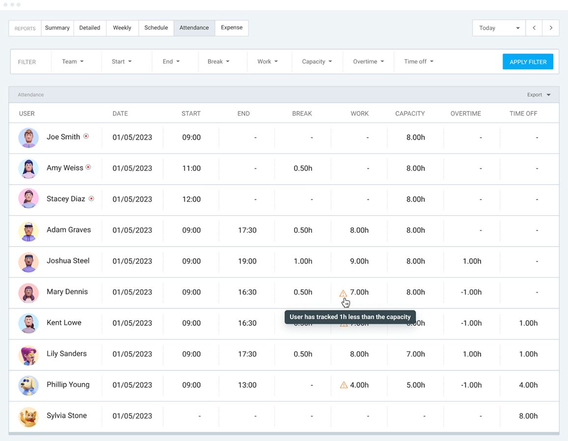Click the recording indicator beside Stacey Diaz

click(x=91, y=198)
